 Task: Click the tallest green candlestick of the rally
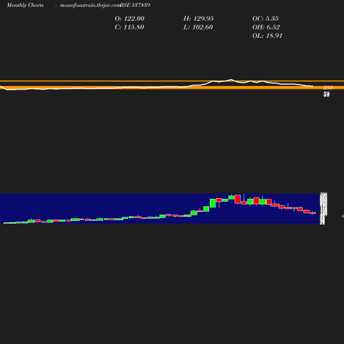coord(213,203)
